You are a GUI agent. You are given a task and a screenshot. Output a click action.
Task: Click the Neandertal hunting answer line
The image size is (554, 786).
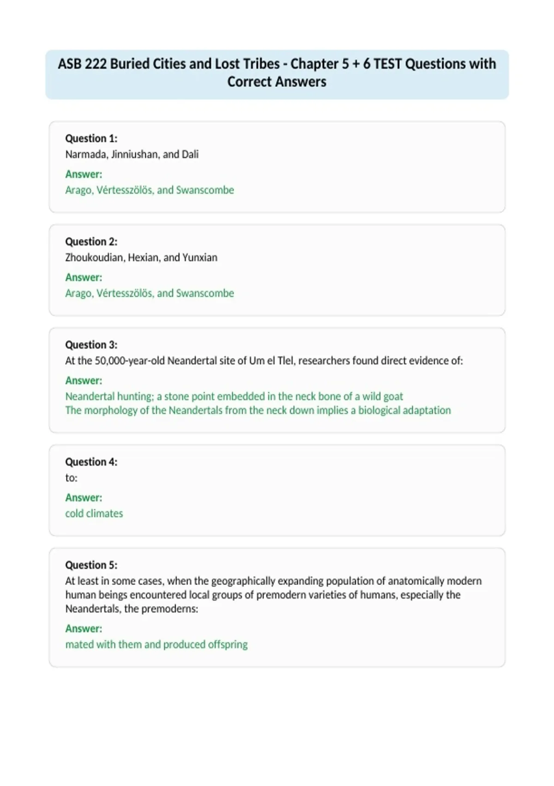click(234, 396)
